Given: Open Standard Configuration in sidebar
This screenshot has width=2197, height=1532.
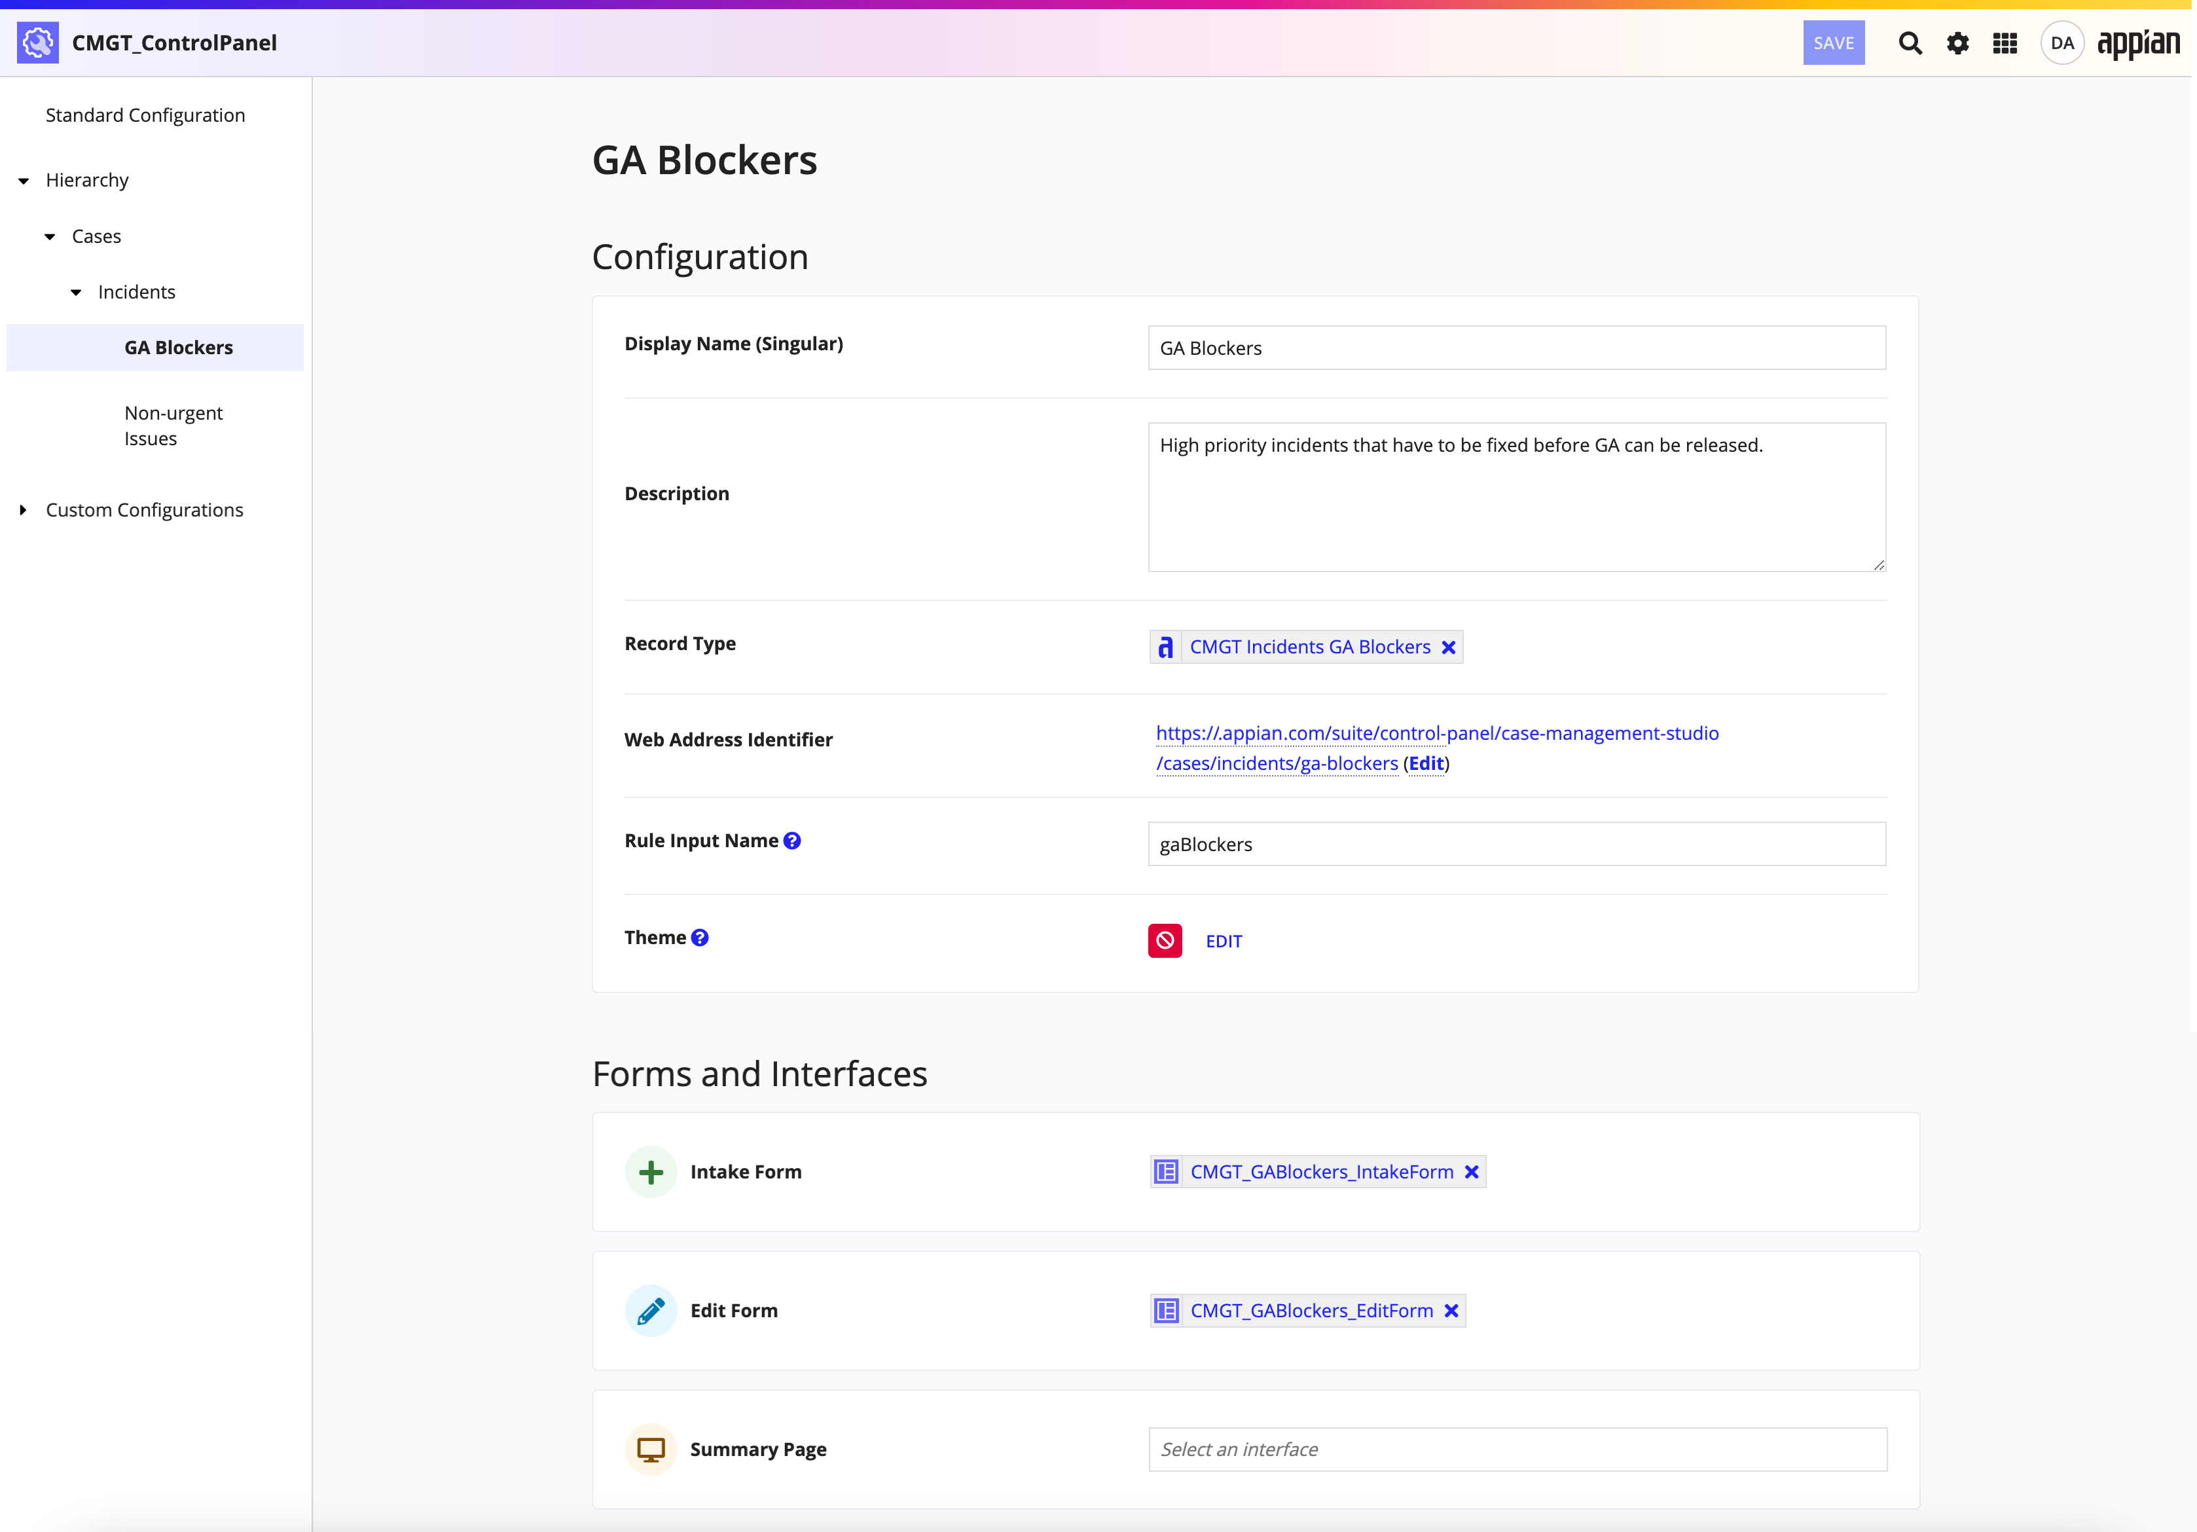Looking at the screenshot, I should (145, 115).
